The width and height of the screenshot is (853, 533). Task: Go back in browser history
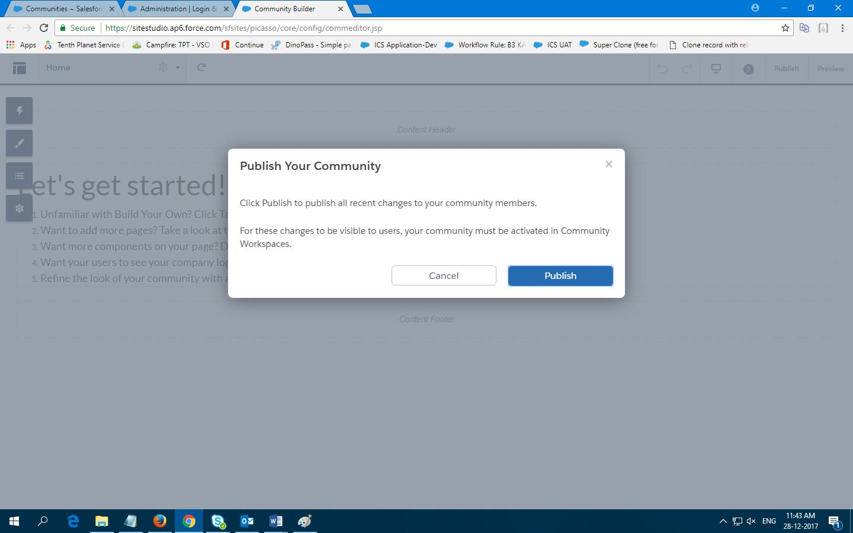coord(10,28)
